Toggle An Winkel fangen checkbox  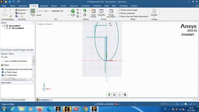coord(2,75)
